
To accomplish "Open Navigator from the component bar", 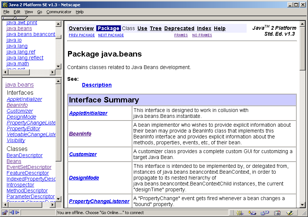I will (x=240, y=213).
